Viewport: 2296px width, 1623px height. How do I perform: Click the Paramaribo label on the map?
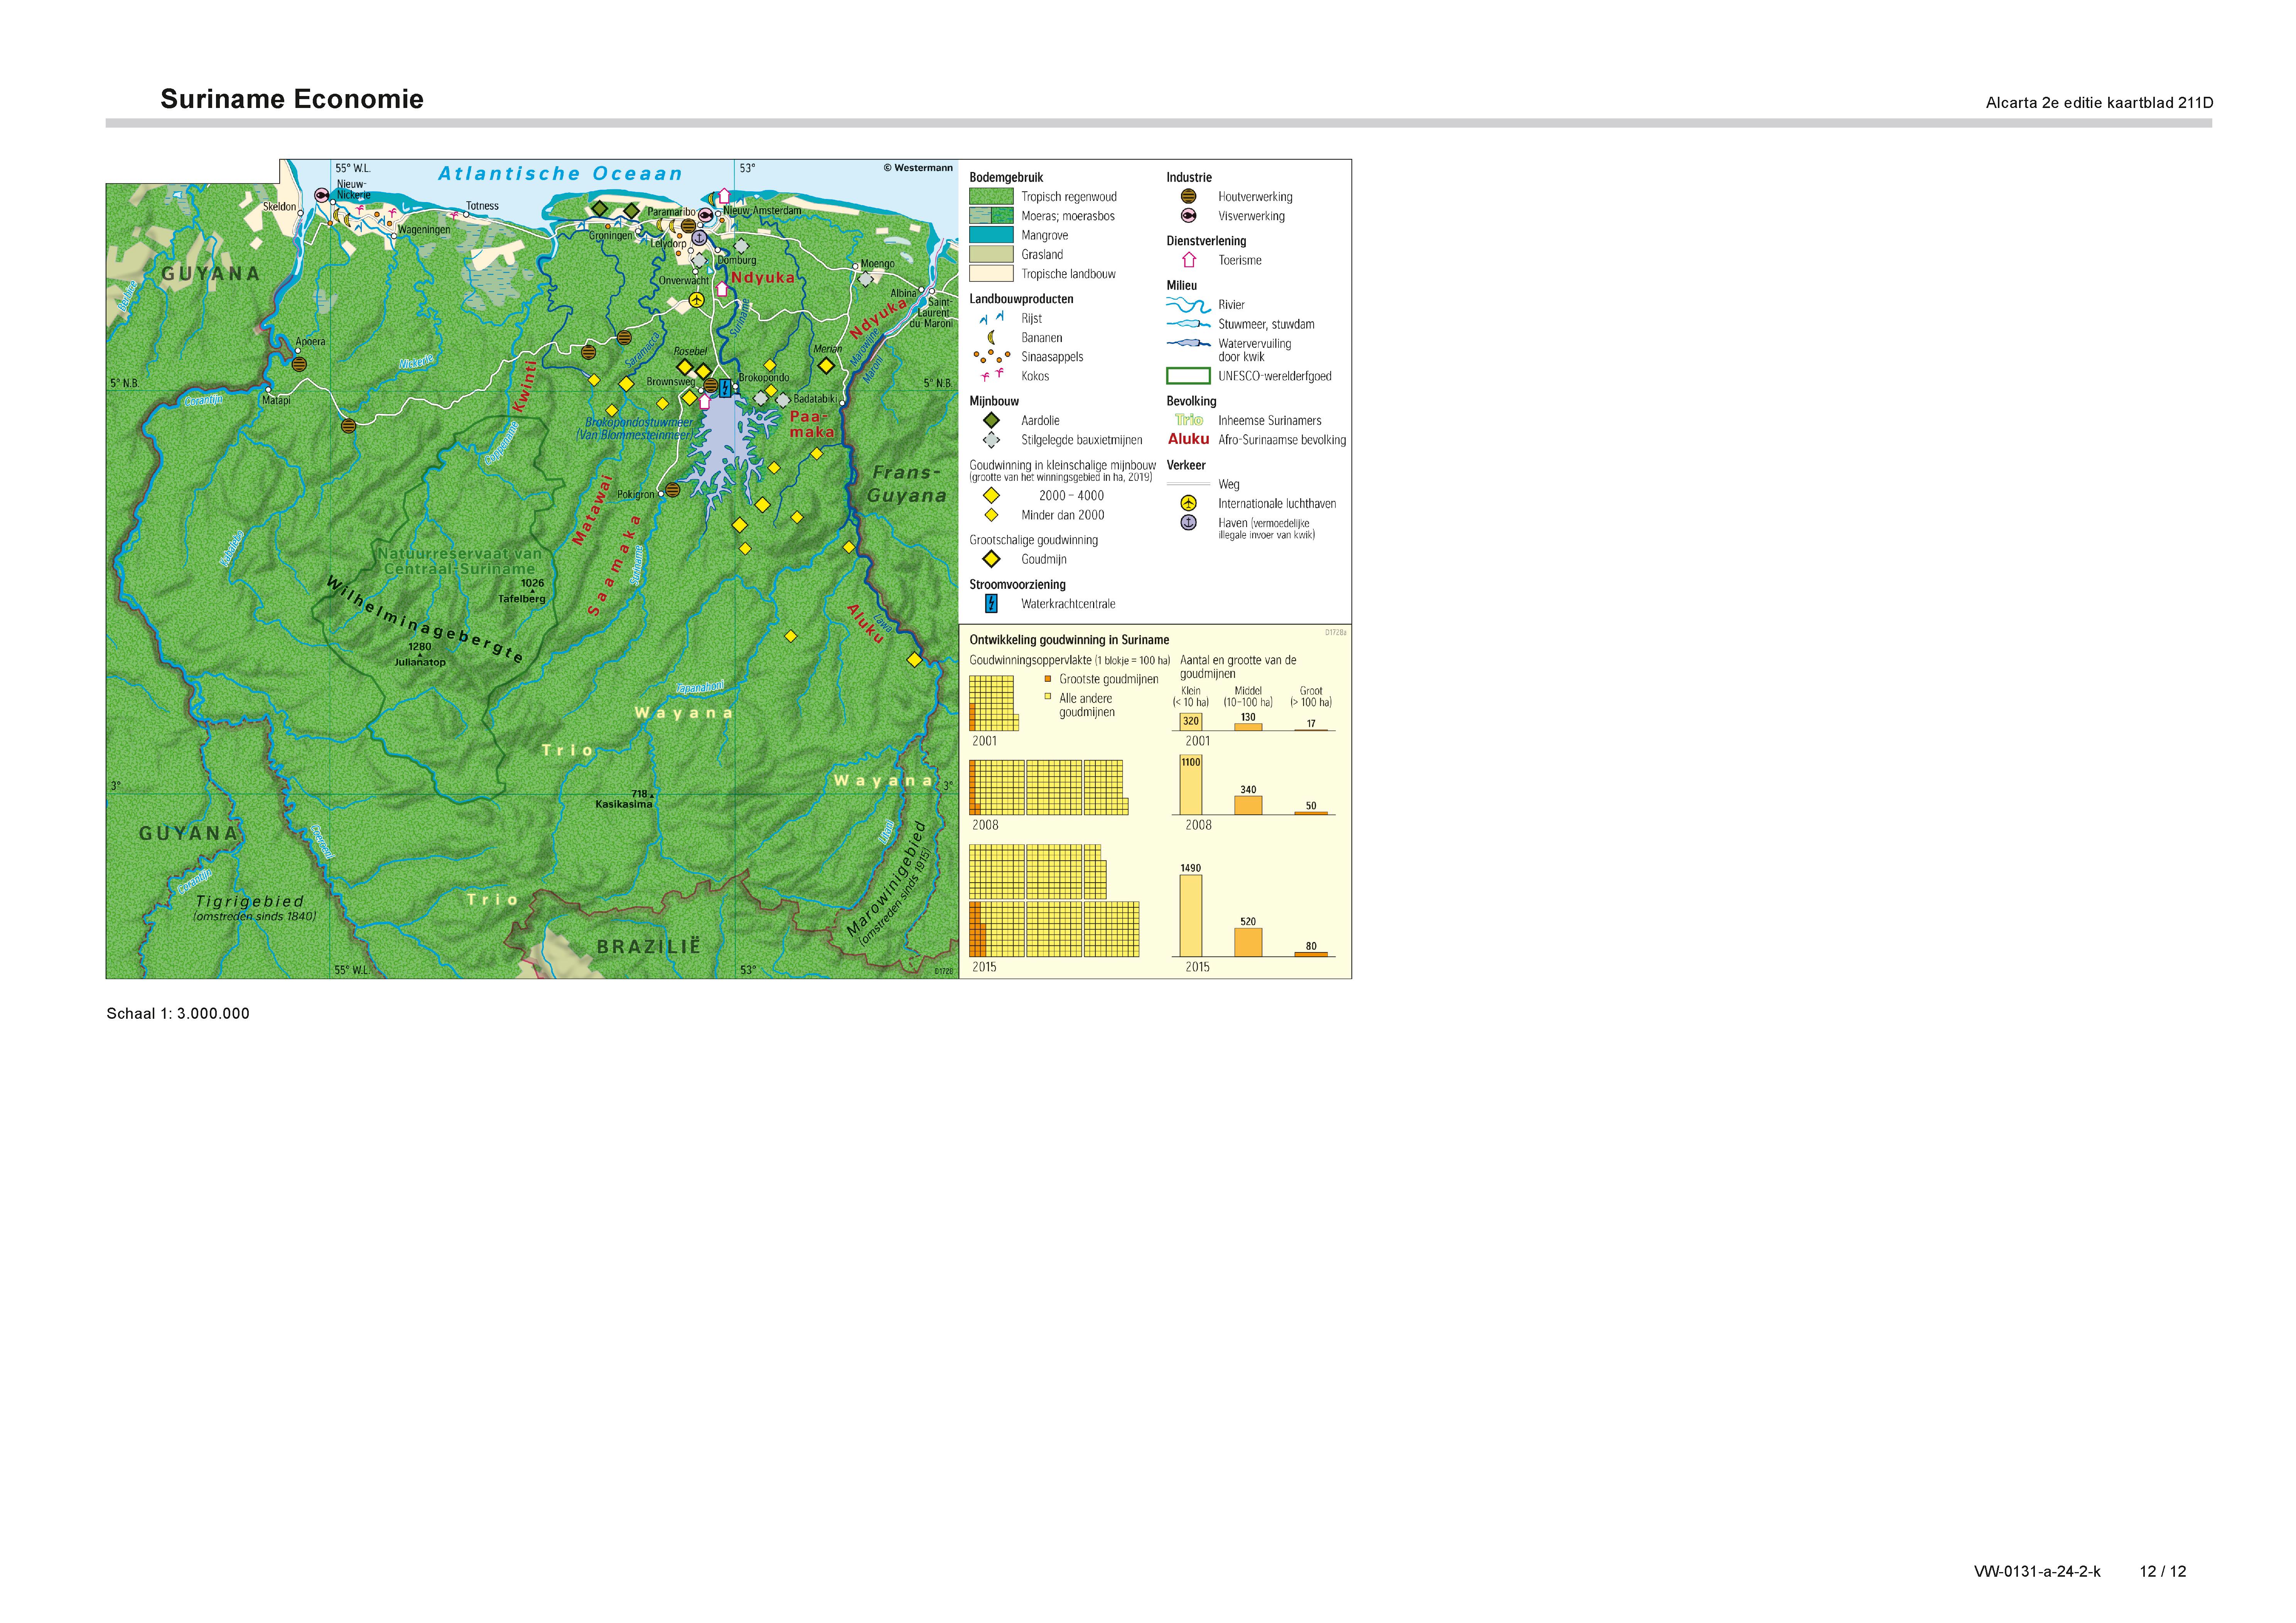671,212
